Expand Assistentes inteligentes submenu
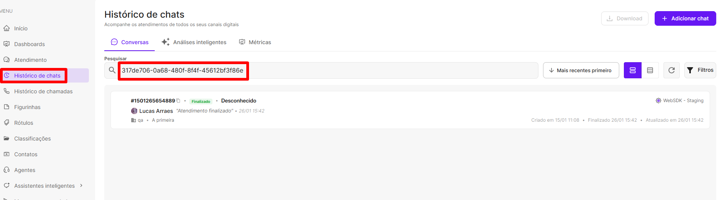The image size is (717, 200). pyautogui.click(x=44, y=186)
